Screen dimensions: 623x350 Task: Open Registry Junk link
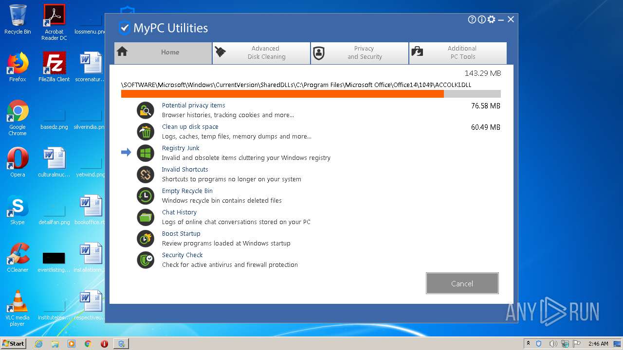181,148
